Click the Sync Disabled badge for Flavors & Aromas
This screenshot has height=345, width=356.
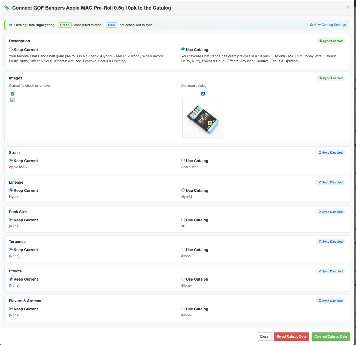tap(331, 301)
